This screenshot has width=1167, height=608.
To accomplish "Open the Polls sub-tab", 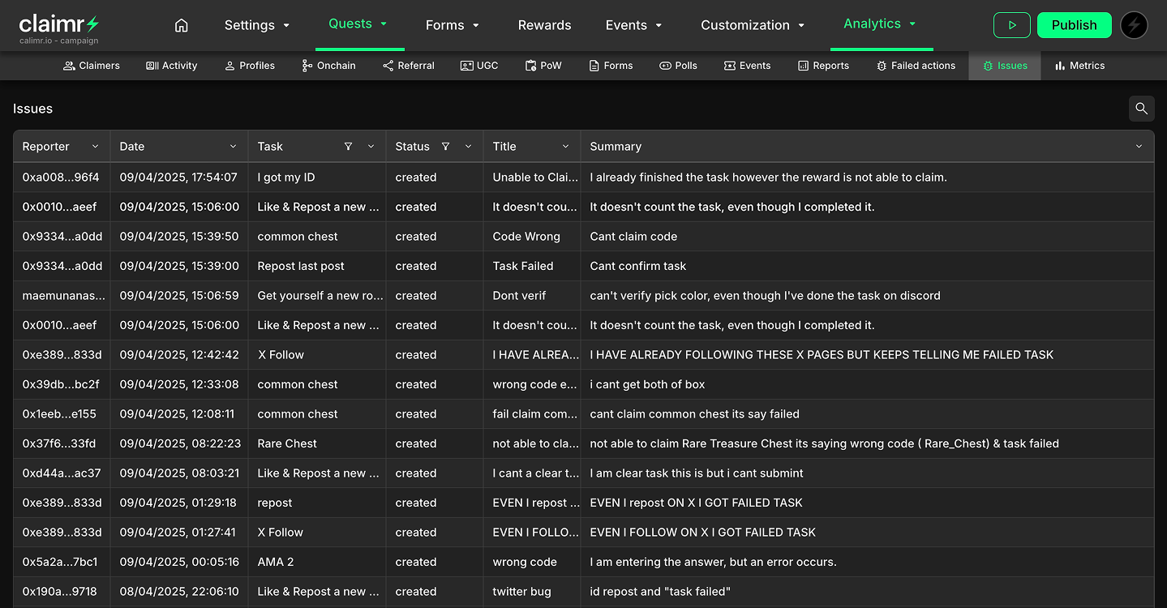I will click(678, 66).
